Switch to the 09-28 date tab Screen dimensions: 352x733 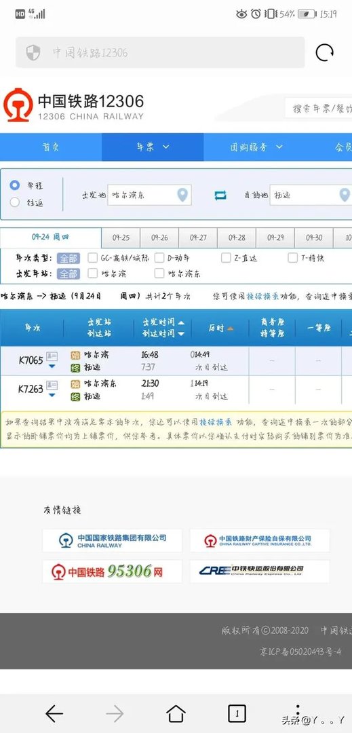click(x=237, y=238)
